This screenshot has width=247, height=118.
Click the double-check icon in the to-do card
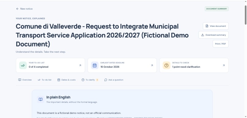(23, 65)
